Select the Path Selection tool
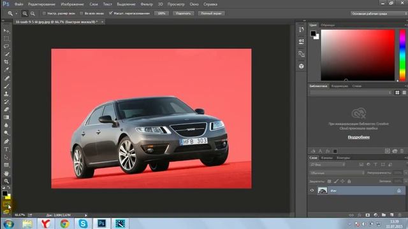408x229 pixels. point(6,157)
